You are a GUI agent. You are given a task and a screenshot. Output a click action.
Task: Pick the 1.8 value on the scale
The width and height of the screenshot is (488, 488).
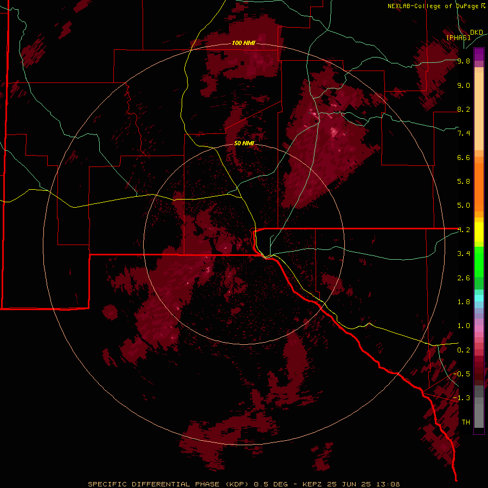tap(464, 302)
